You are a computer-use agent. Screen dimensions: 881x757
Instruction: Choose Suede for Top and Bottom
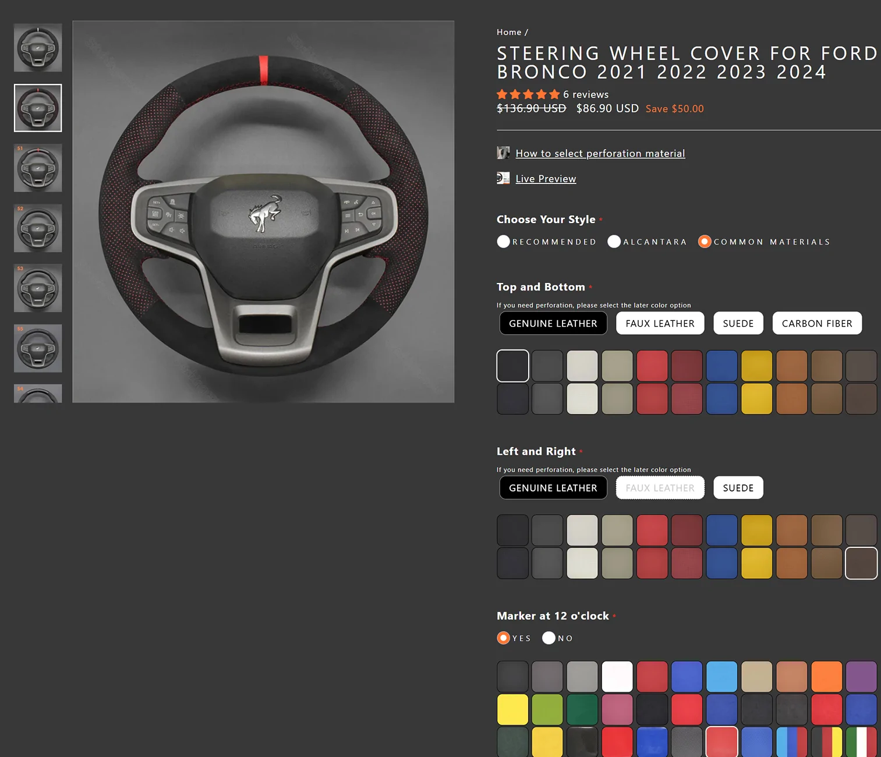[738, 323]
